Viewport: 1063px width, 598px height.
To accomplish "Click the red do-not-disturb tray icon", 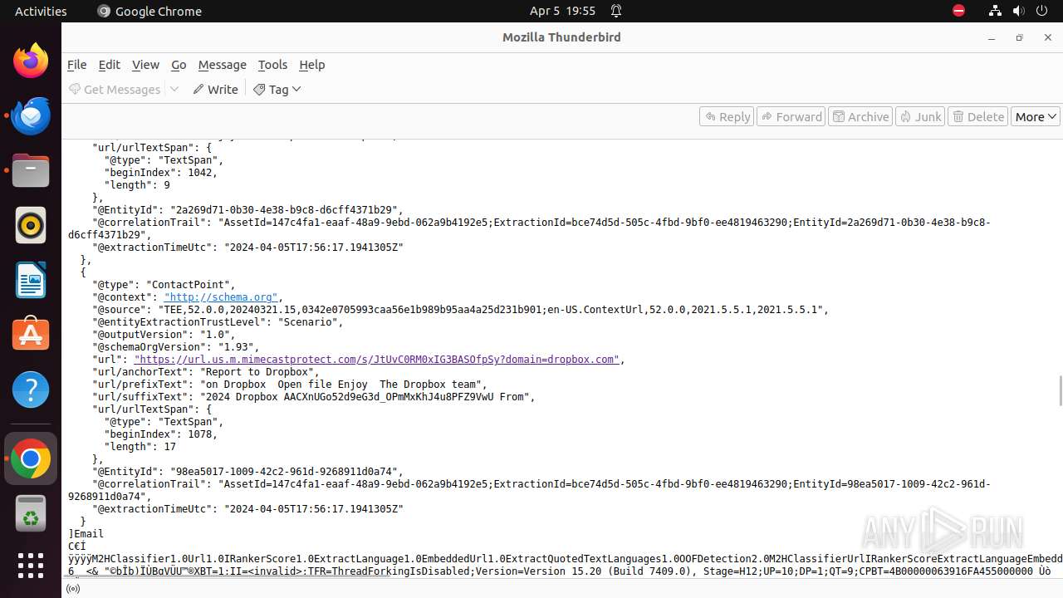I will (958, 11).
